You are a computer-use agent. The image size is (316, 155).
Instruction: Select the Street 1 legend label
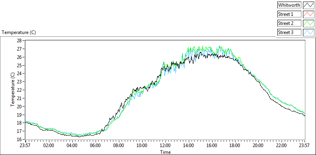(x=289, y=14)
